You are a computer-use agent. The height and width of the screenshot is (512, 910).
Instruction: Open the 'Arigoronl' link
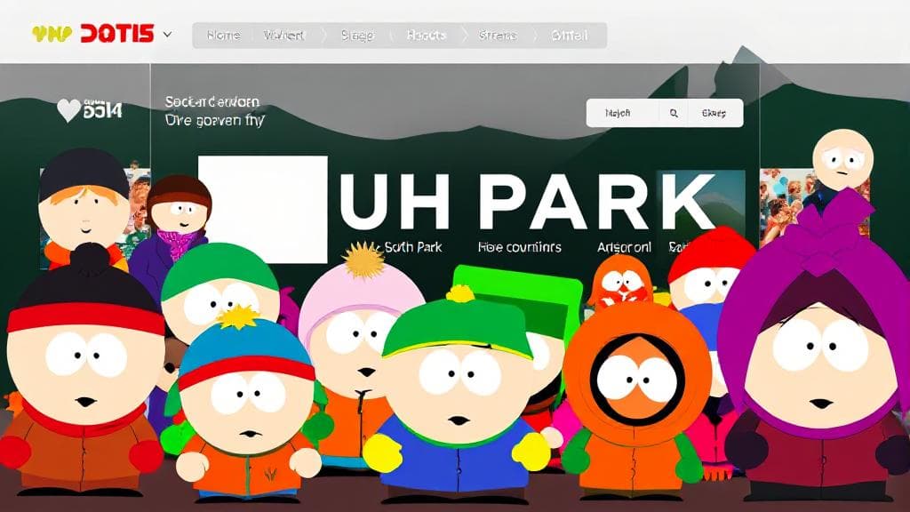pos(624,247)
